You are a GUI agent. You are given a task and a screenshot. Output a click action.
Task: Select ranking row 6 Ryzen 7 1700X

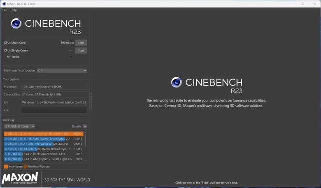pos(44,159)
